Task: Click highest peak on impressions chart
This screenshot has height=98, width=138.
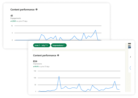Action: coord(59,76)
